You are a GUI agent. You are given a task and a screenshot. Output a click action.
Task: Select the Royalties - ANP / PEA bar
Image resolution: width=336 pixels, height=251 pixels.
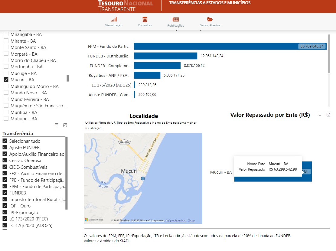(147, 75)
